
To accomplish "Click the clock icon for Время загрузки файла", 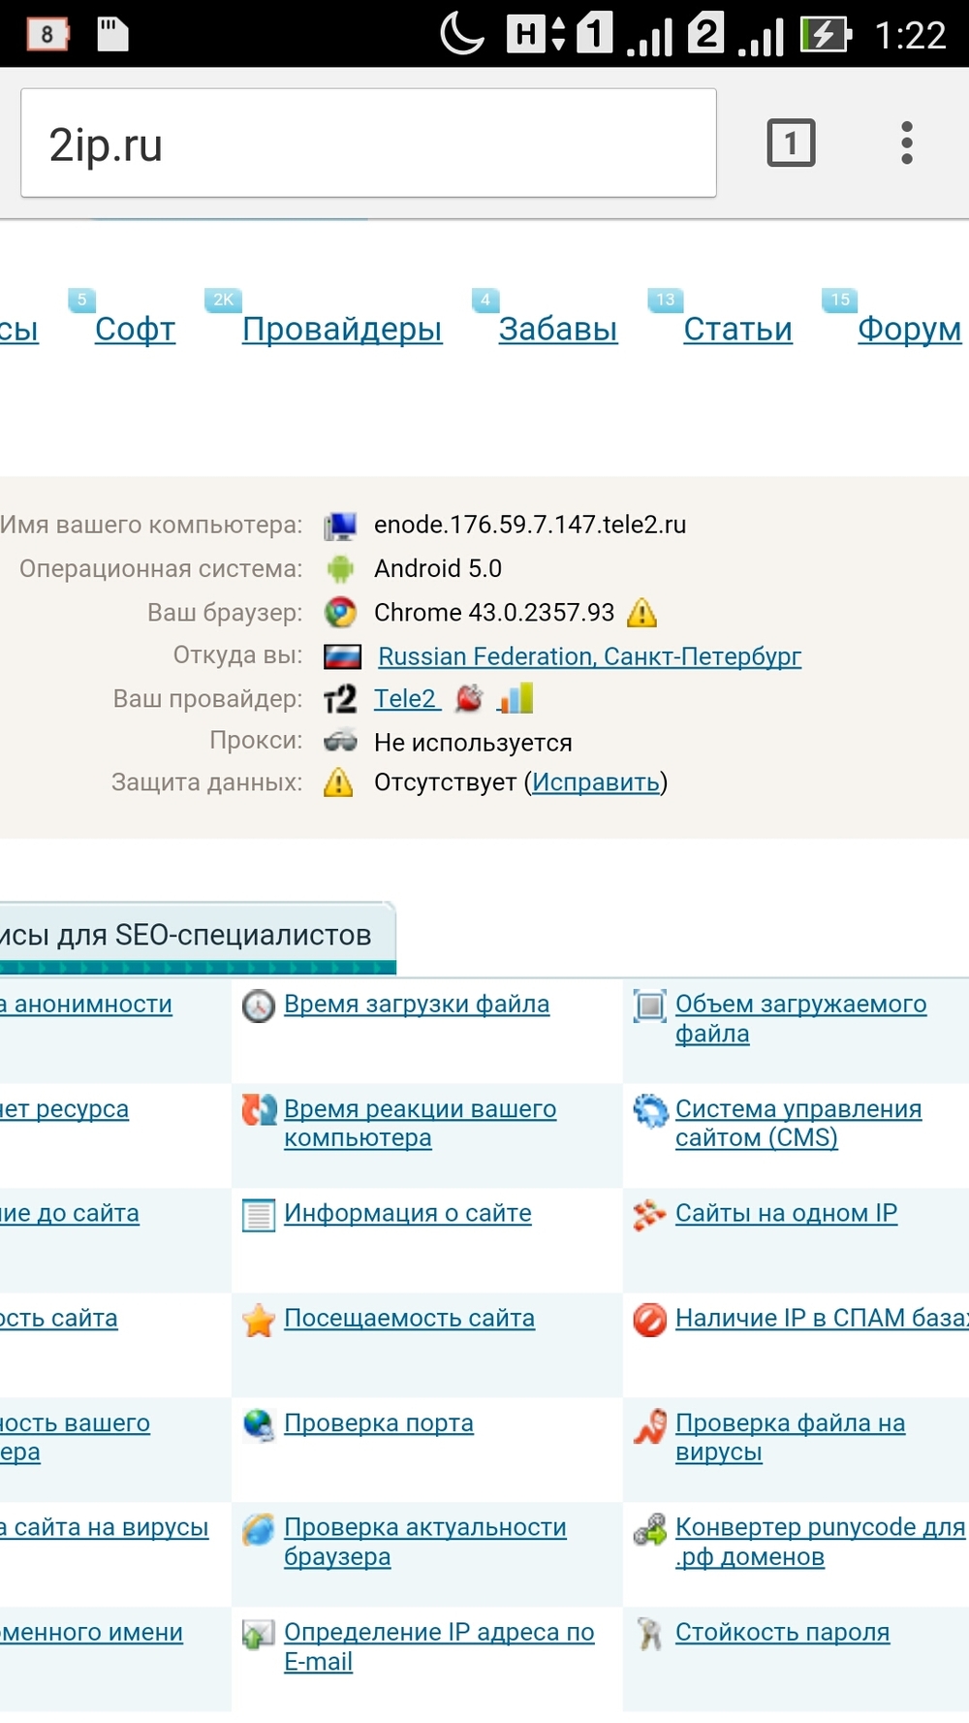I will coord(259,1006).
